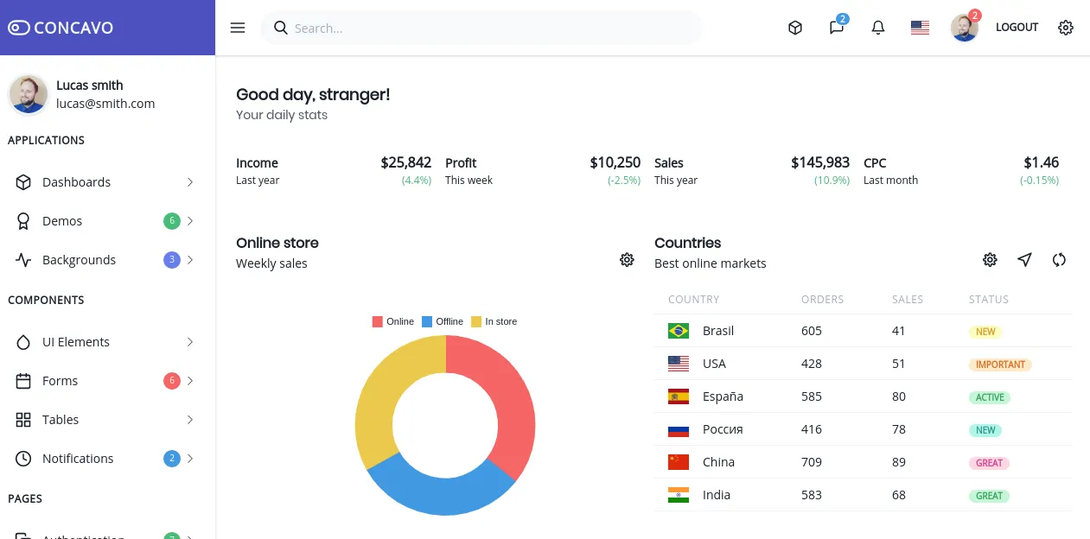Screen dimensions: 1090x539
Task: Toggle the In store legend series
Action: pos(494,321)
